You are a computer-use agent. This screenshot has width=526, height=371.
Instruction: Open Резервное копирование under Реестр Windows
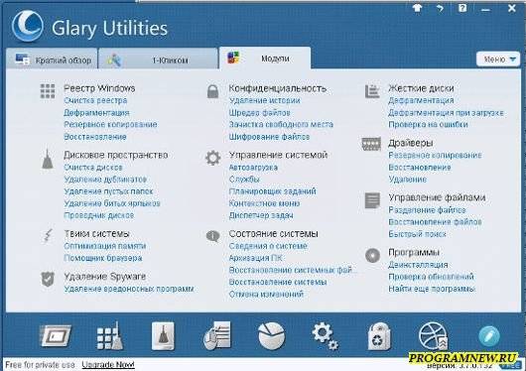(110, 124)
